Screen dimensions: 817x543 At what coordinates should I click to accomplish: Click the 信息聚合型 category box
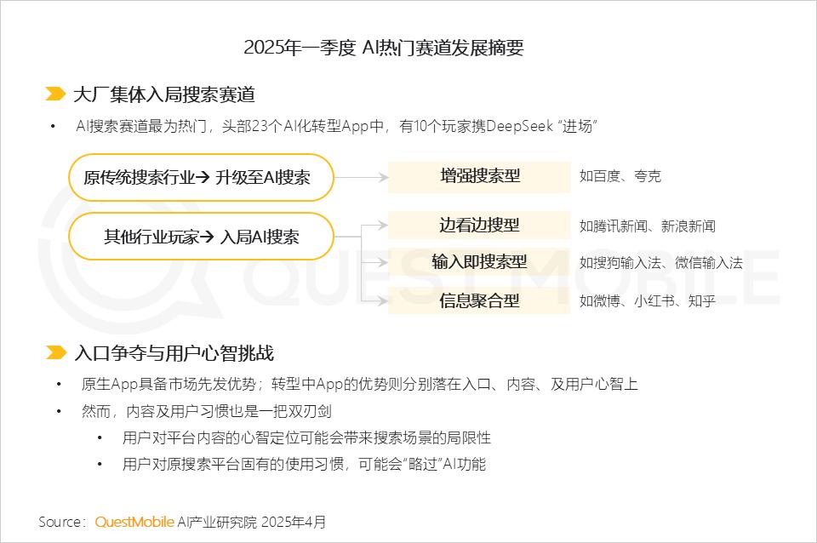[x=479, y=300]
